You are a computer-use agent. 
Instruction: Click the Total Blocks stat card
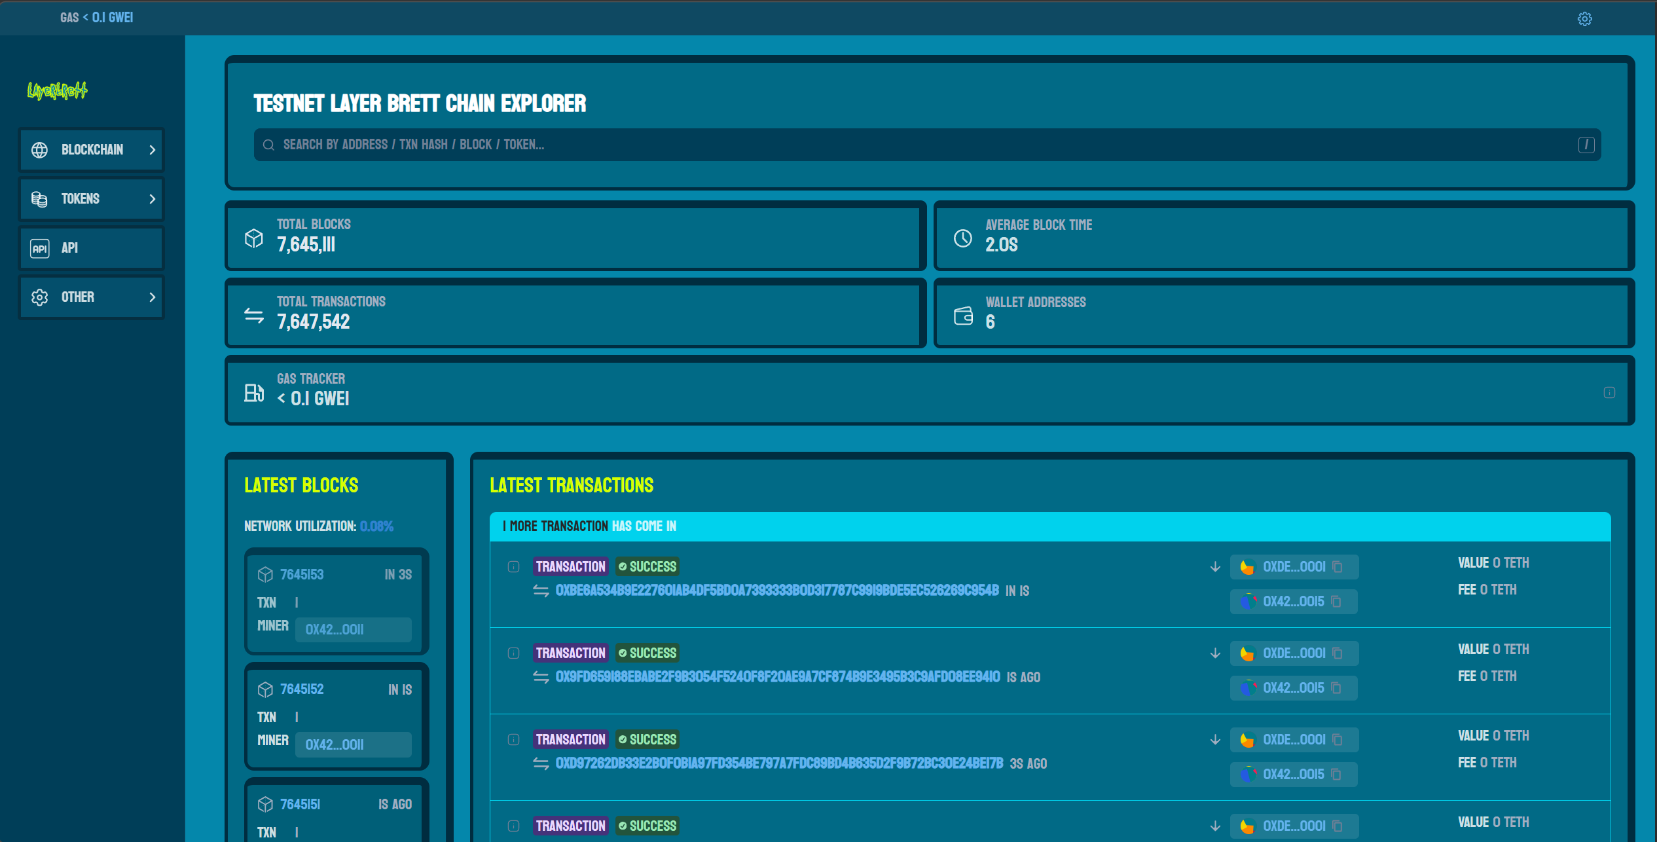pyautogui.click(x=575, y=236)
